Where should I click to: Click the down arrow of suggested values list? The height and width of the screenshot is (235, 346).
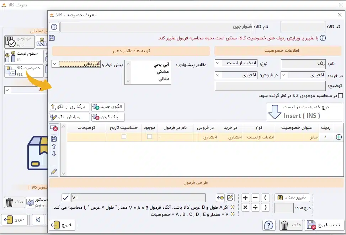point(128,81)
